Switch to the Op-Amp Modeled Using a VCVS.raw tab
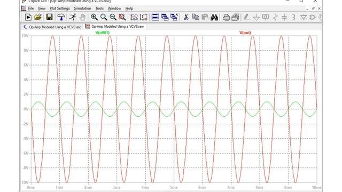 [115, 27]
